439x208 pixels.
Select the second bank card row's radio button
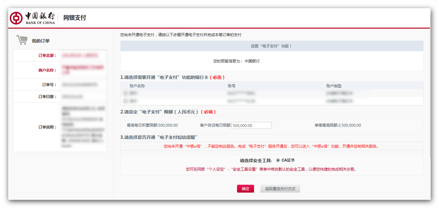(x=125, y=101)
